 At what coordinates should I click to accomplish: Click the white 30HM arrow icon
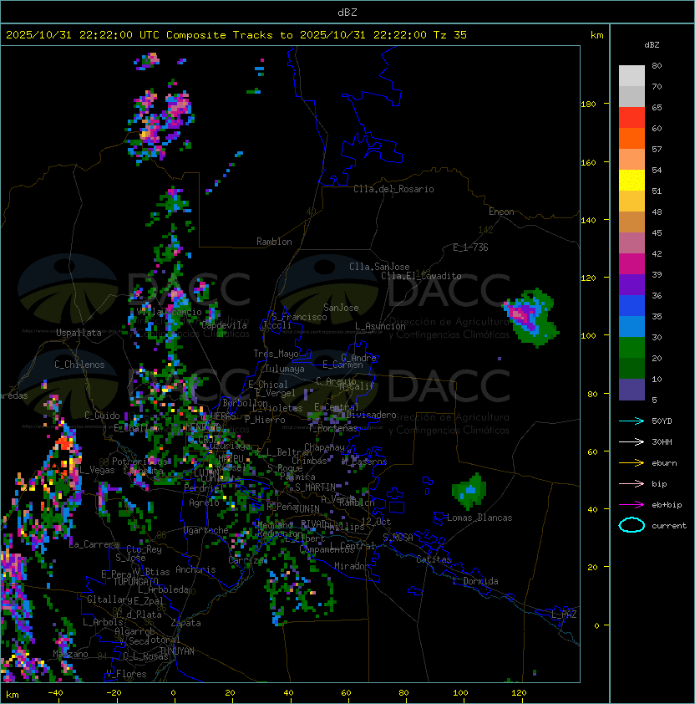click(632, 441)
